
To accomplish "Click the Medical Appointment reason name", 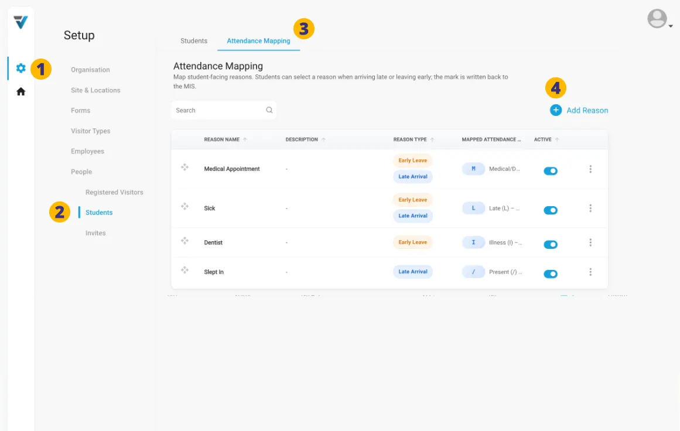I will [231, 169].
